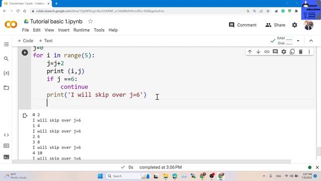321x181 pixels.
Task: Click vertical scrollbar thumb at right
Action: pyautogui.click(x=319, y=152)
